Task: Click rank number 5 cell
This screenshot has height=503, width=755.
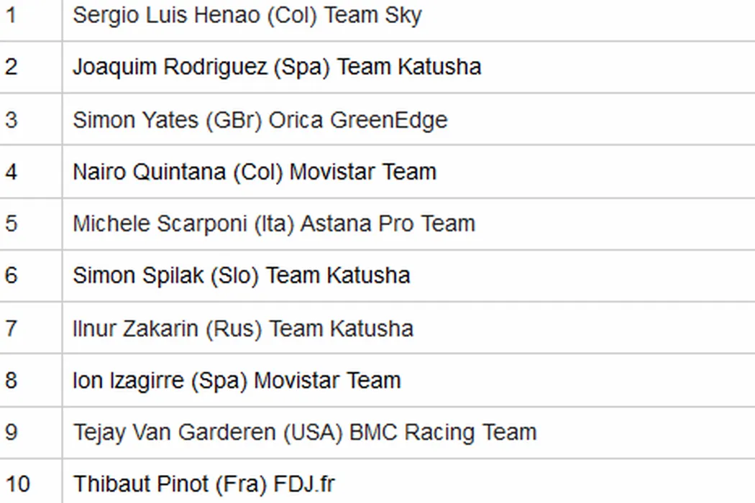Action: coord(10,223)
